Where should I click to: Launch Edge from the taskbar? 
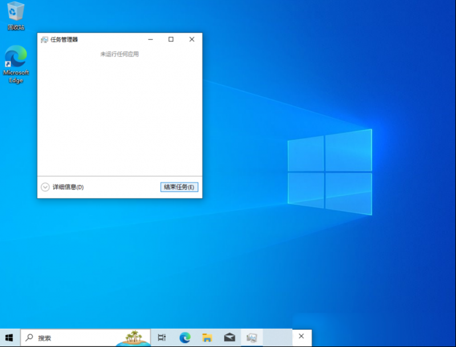pyautogui.click(x=185, y=338)
